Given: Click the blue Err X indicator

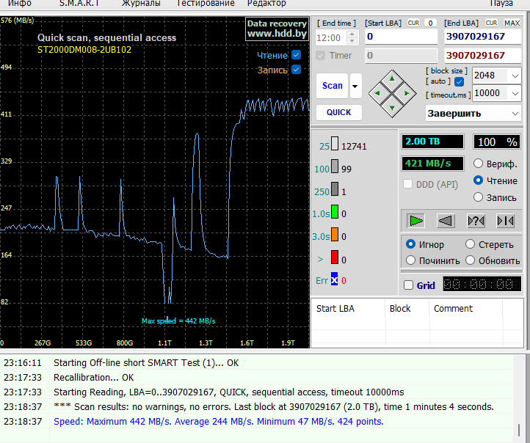Looking at the screenshot, I should pos(334,279).
